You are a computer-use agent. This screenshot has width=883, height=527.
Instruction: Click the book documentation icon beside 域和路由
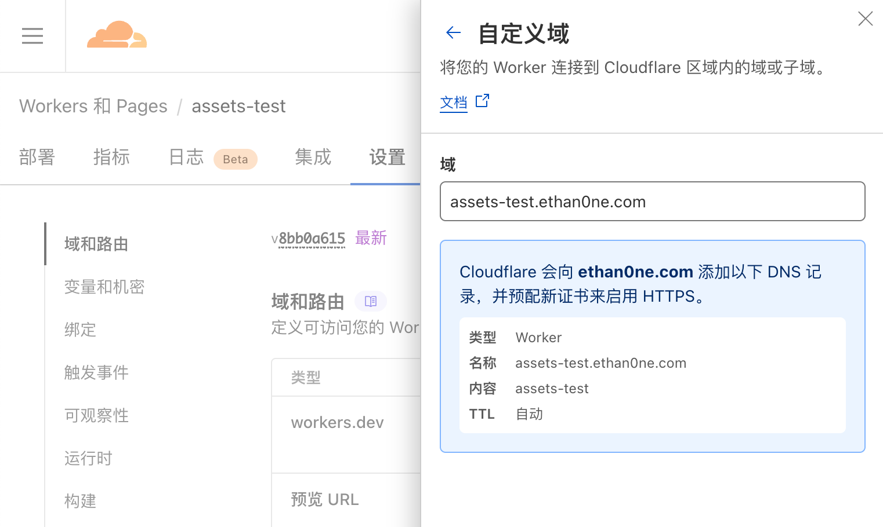[x=371, y=301]
